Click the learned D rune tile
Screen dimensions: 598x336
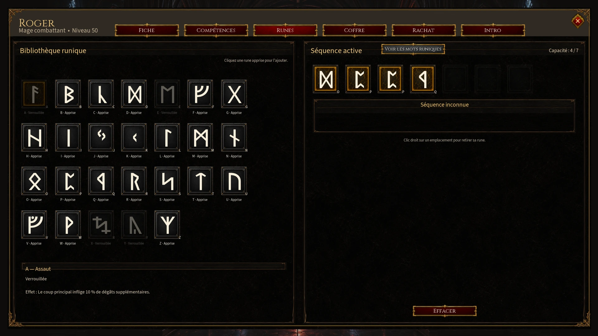[134, 94]
